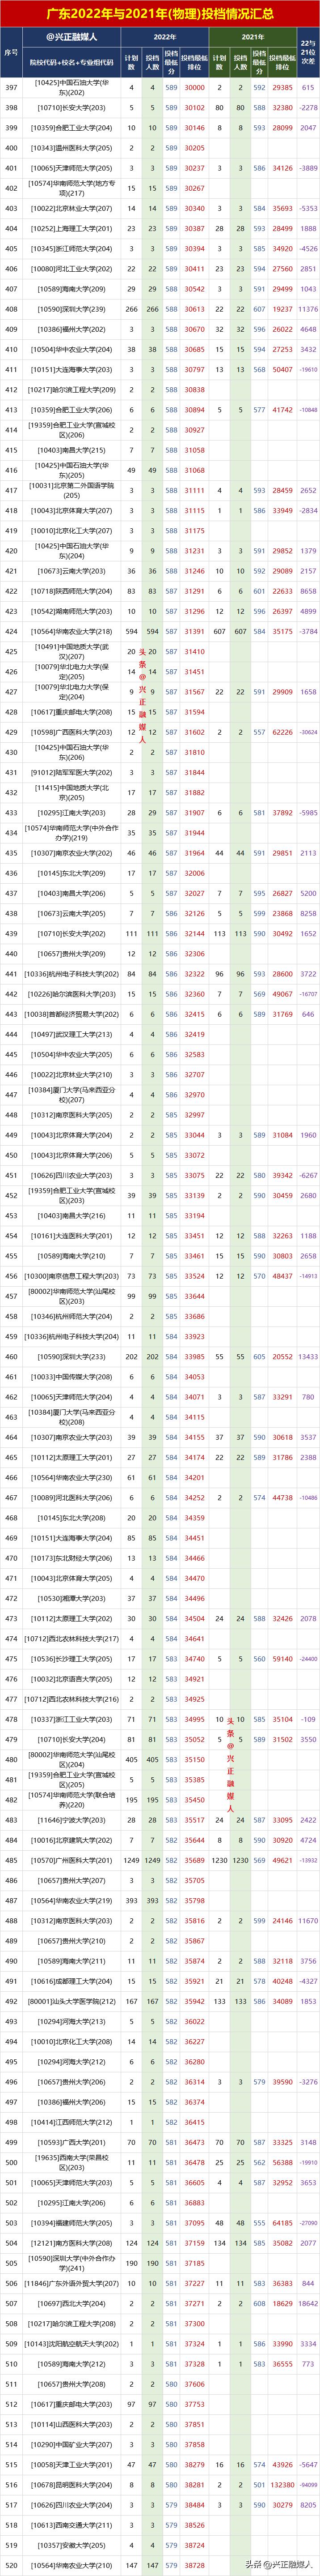Select rank difference value -13932
Viewport: 320px width, 2576px height.
tap(308, 1861)
